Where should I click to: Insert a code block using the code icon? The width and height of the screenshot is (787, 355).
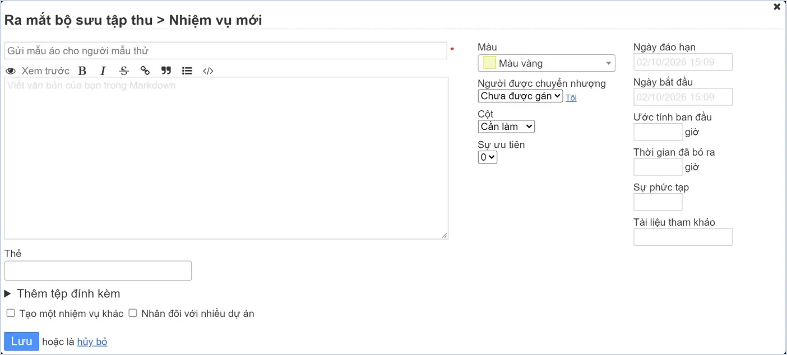[x=208, y=71]
